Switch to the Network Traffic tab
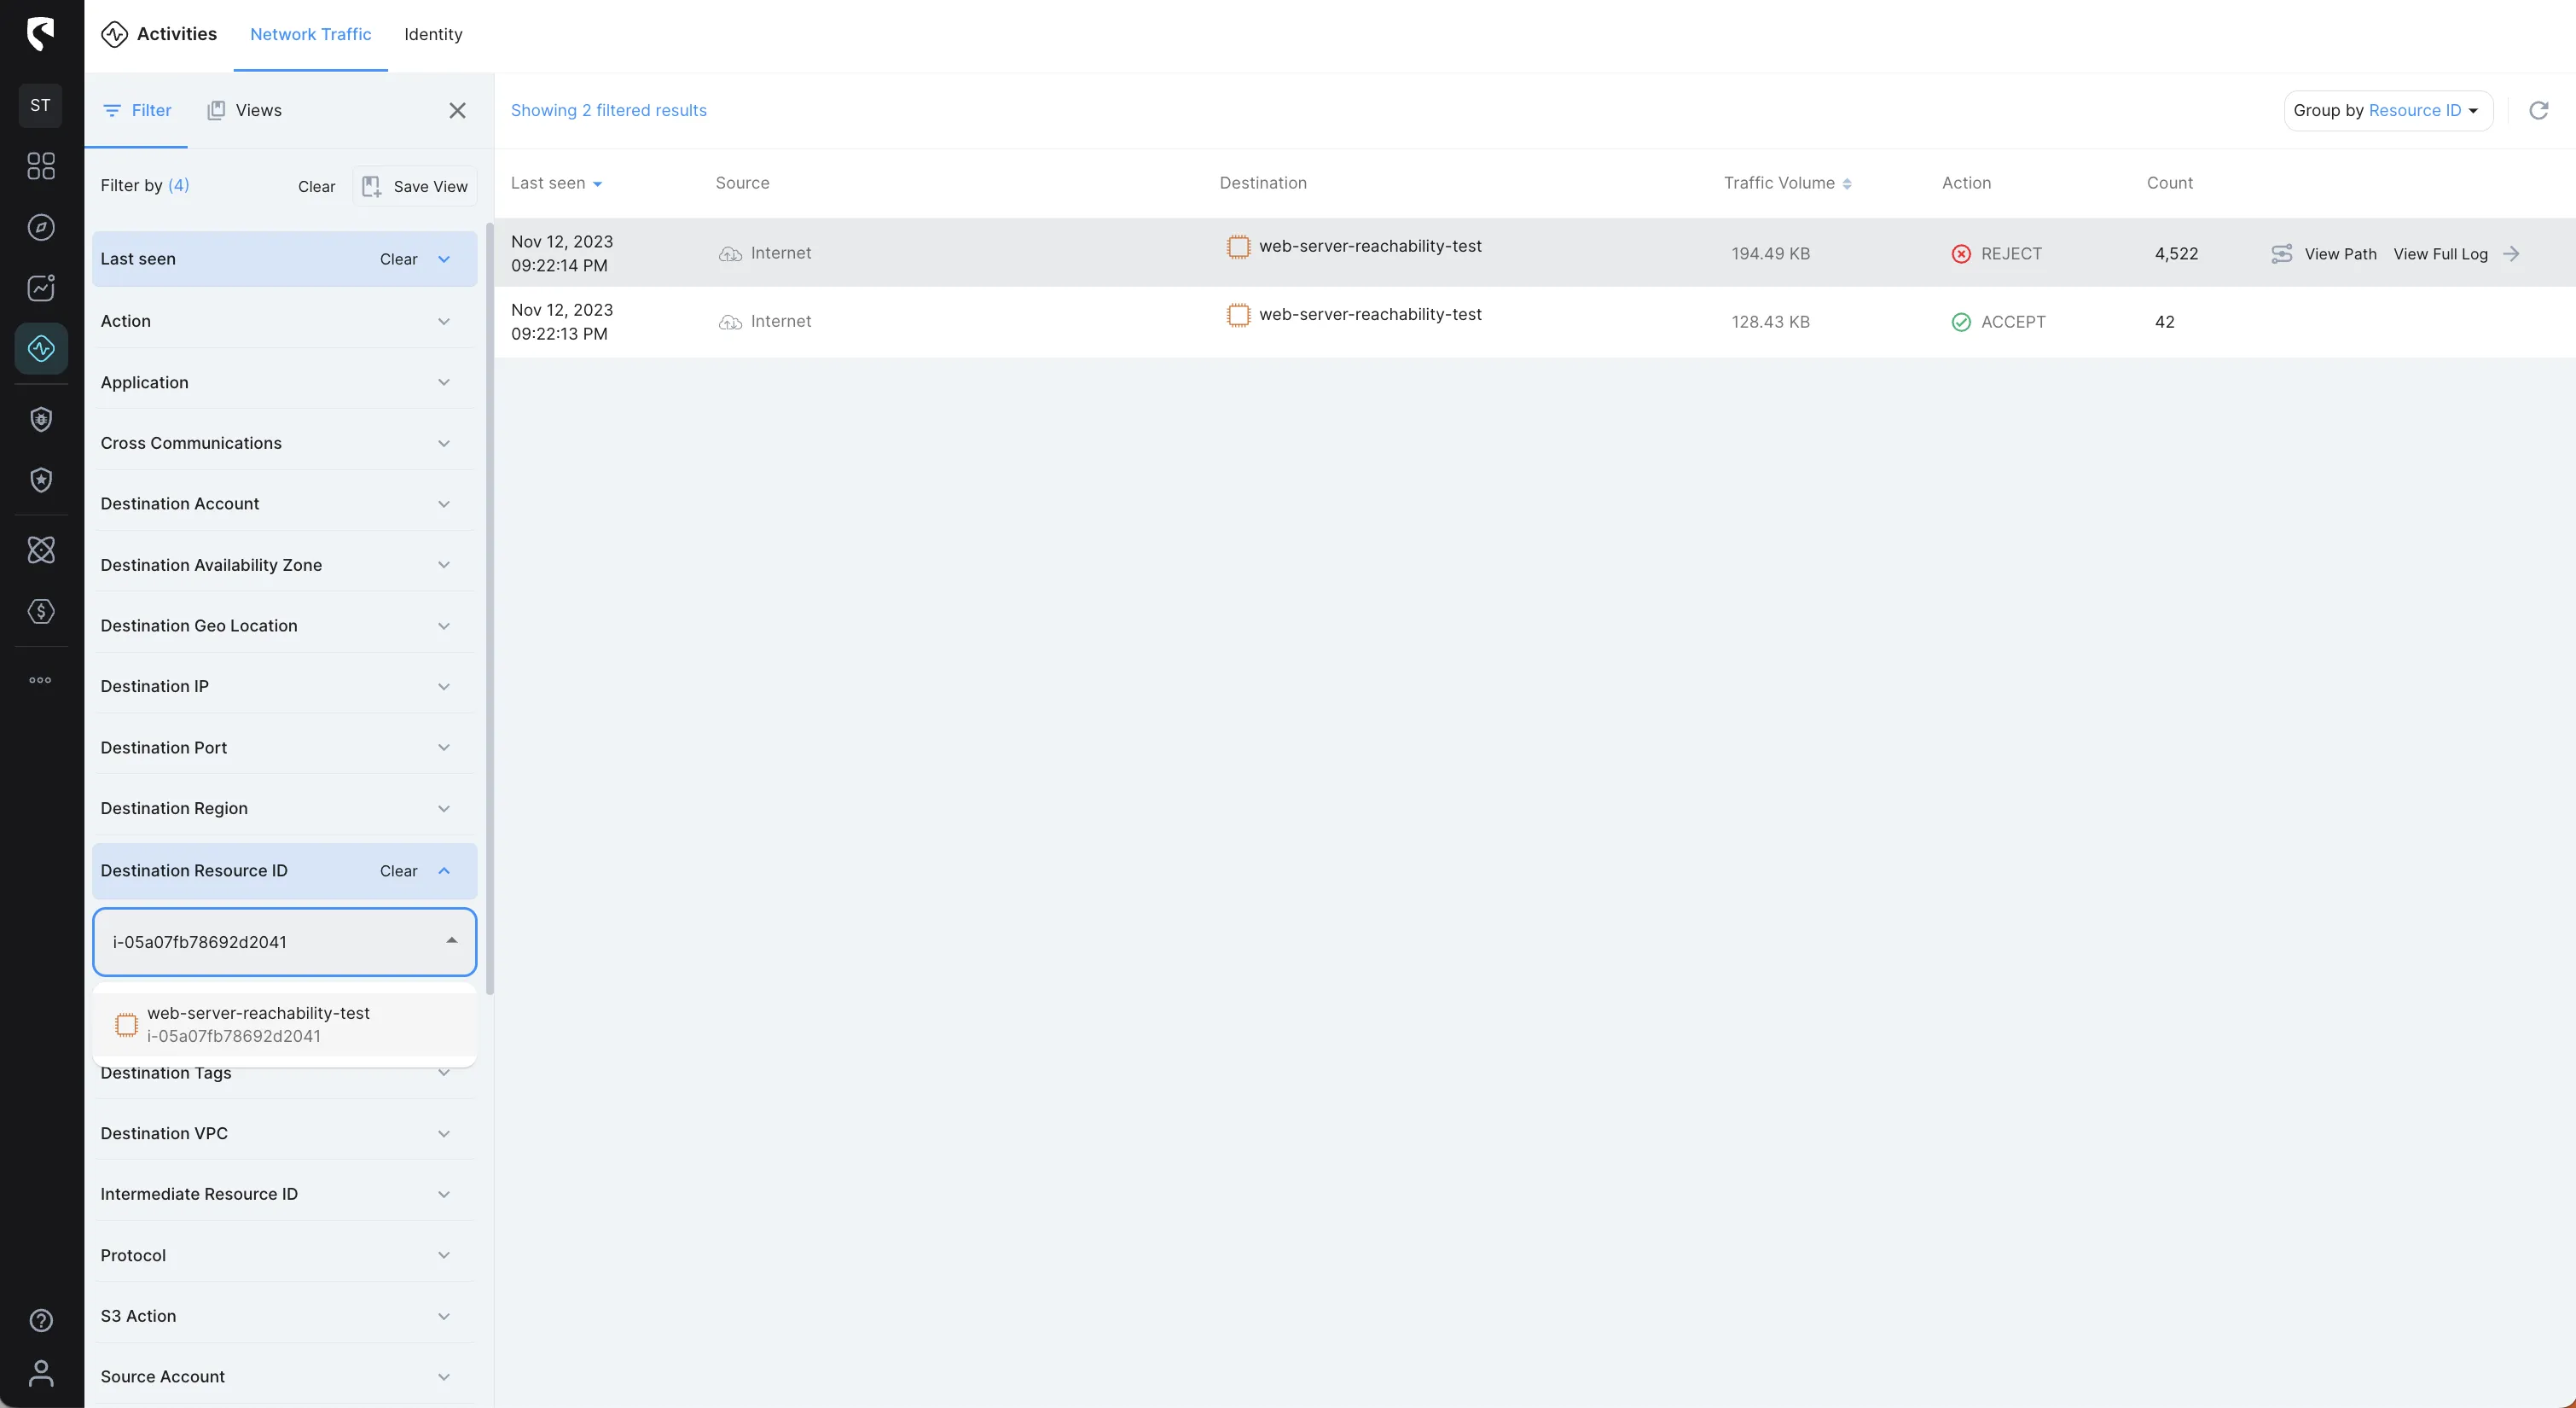This screenshot has height=1408, width=2576. 310,35
